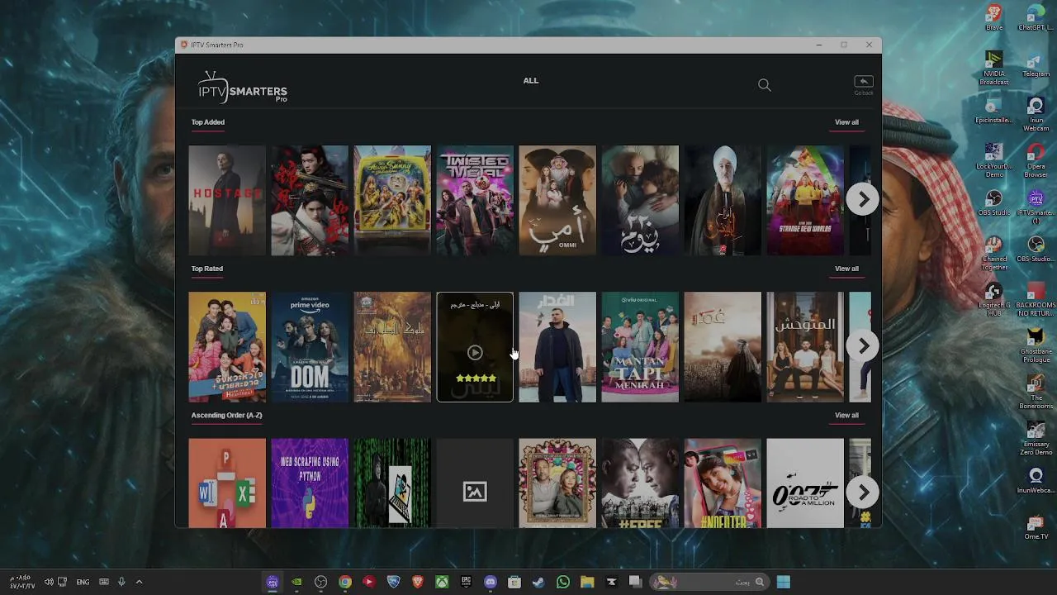
Task: Open the DOM Prime Video poster
Action: tap(310, 347)
